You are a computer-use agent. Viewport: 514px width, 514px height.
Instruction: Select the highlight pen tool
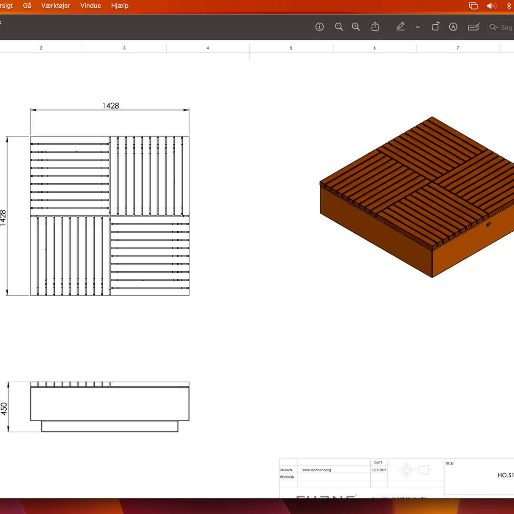tap(401, 27)
